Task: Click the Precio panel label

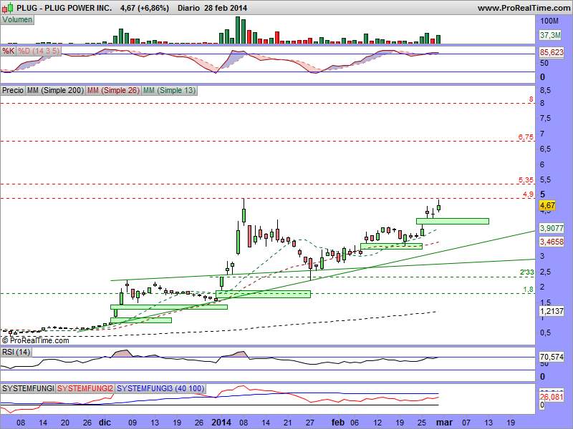Action: click(x=13, y=90)
